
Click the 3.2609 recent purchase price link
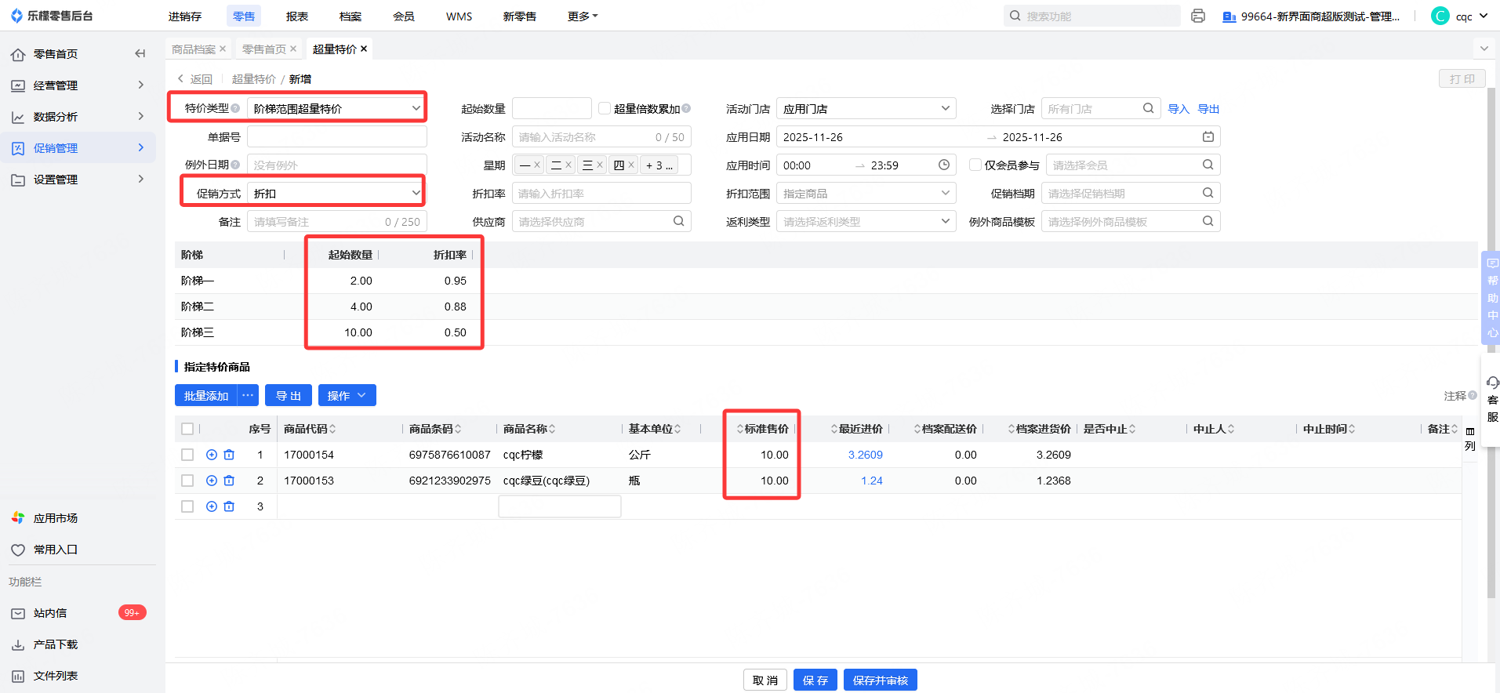click(x=865, y=455)
